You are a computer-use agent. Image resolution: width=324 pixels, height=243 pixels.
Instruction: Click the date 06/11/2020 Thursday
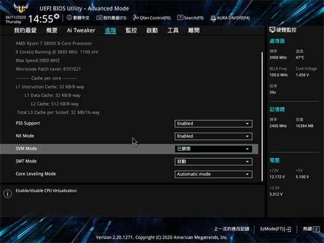pos(16,19)
